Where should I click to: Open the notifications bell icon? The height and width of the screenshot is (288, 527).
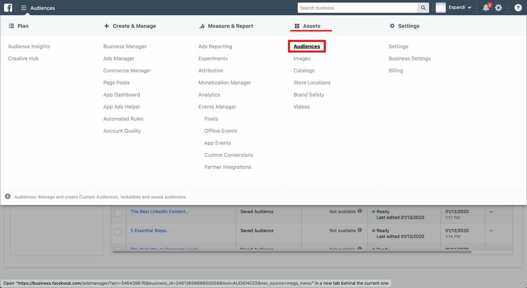pos(486,8)
